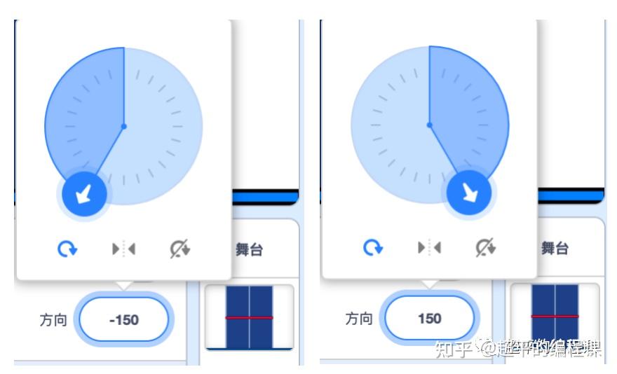Click the direction field showing -150
The height and width of the screenshot is (374, 617).
123,319
